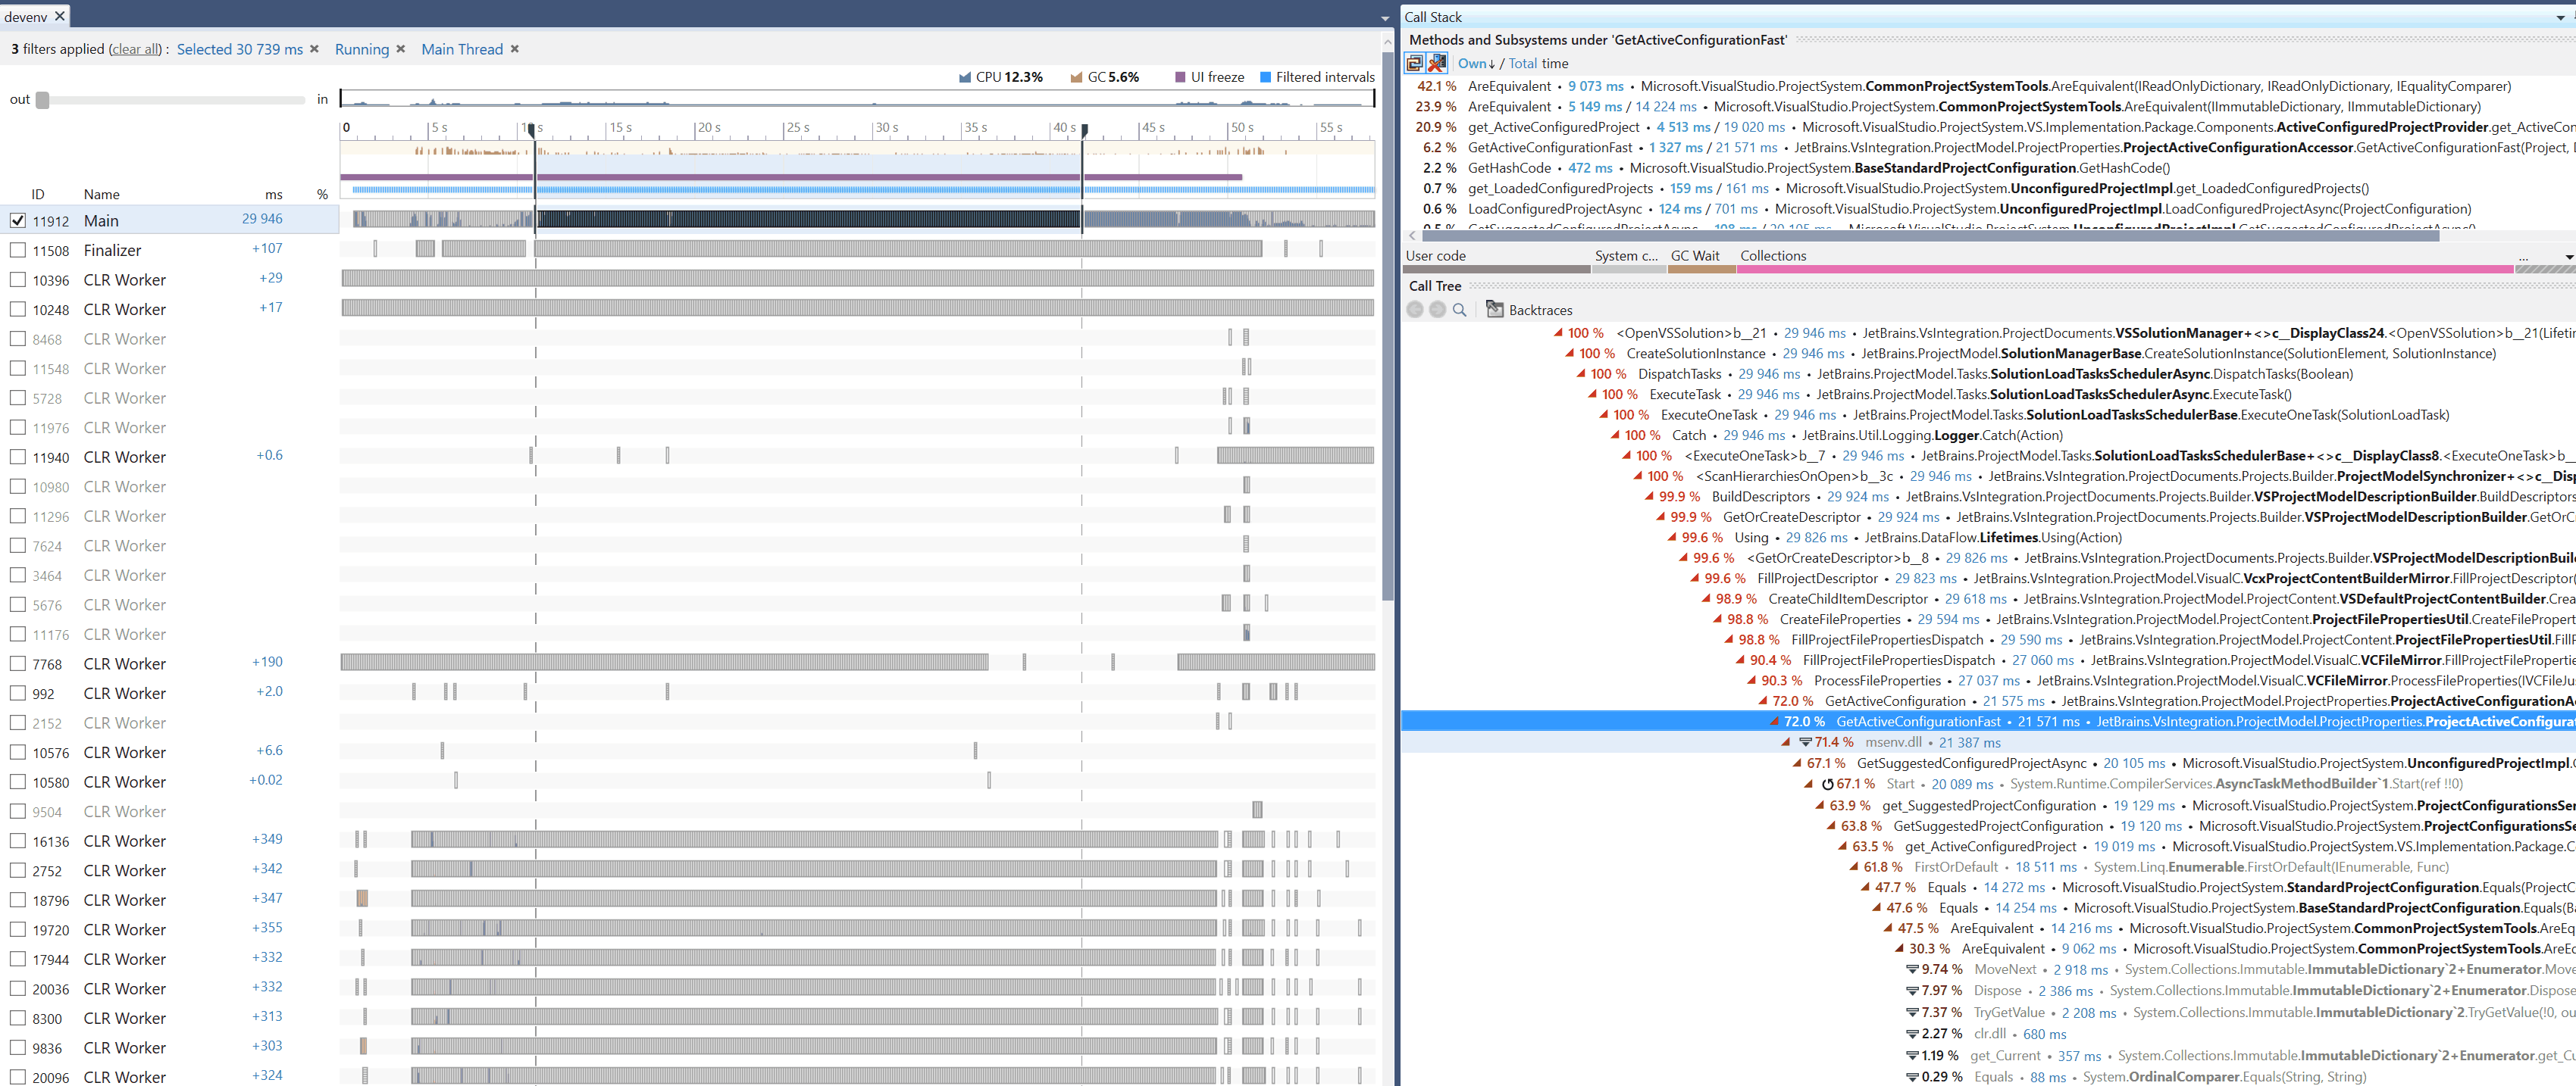
Task: Click the Main Thread filter link
Action: pos(462,49)
